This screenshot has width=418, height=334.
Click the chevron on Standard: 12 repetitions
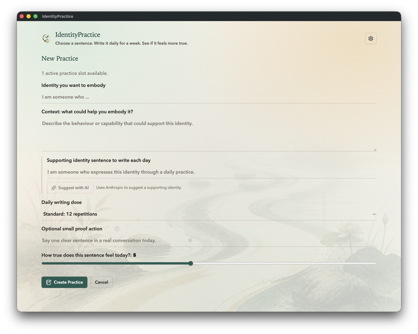[x=374, y=214]
